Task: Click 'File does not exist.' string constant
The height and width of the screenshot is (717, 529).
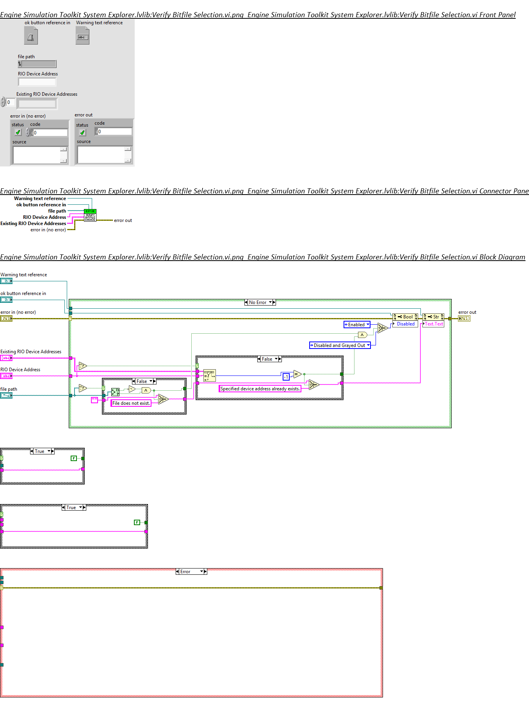Action: [131, 403]
